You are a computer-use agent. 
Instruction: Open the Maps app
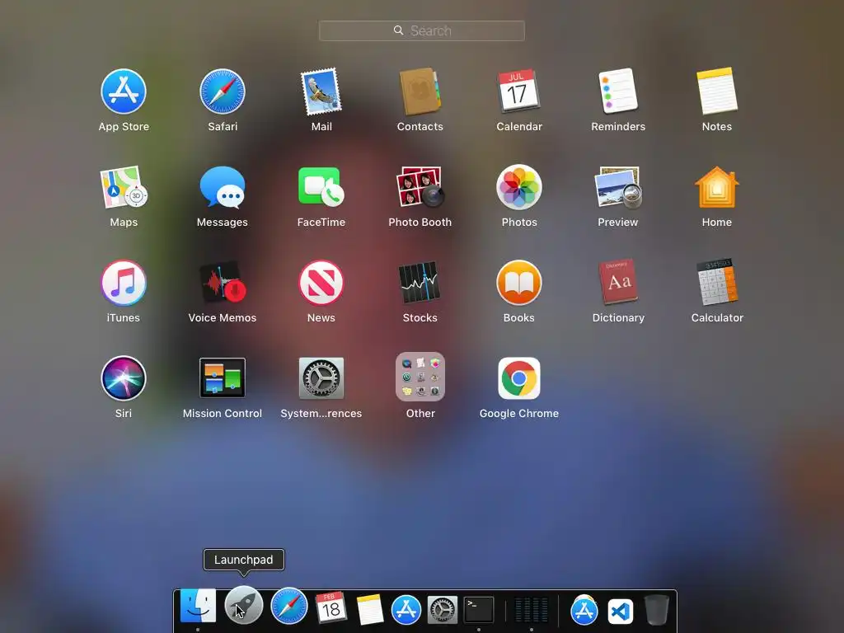point(124,187)
